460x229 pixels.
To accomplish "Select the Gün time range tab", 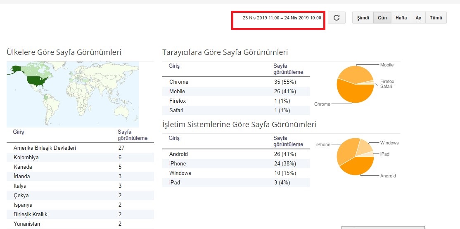I will [382, 18].
